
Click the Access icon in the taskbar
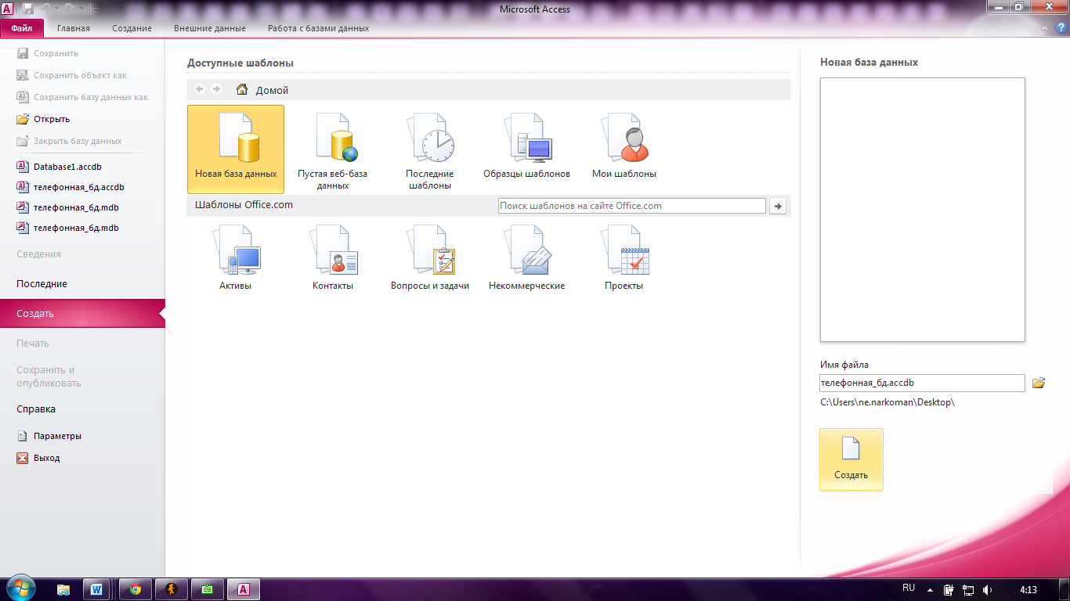coord(243,589)
